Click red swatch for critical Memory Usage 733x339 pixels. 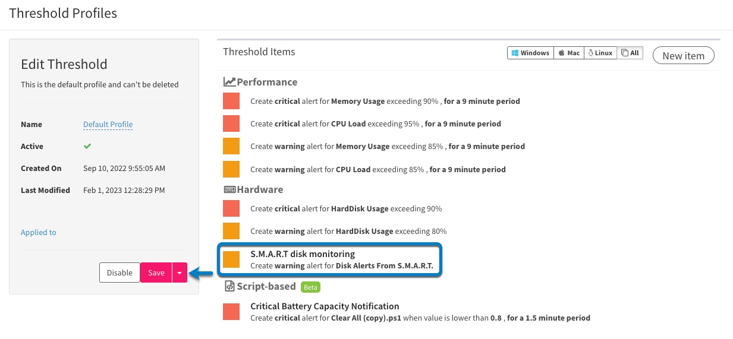231,101
